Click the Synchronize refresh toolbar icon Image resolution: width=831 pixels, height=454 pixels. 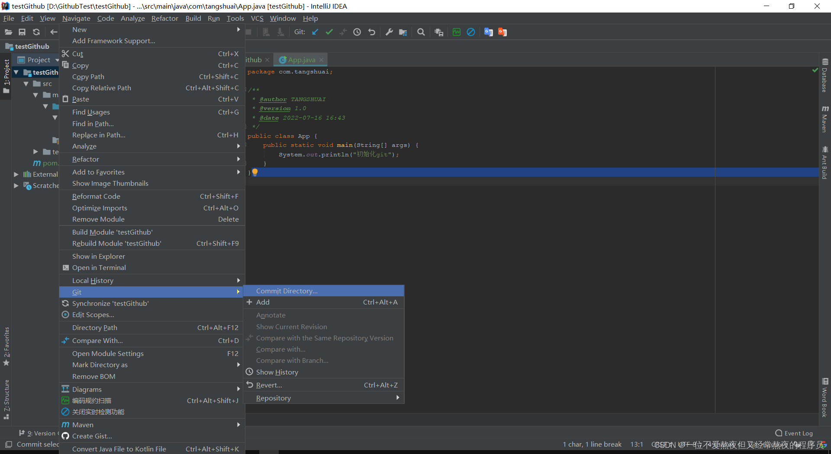[36, 32]
